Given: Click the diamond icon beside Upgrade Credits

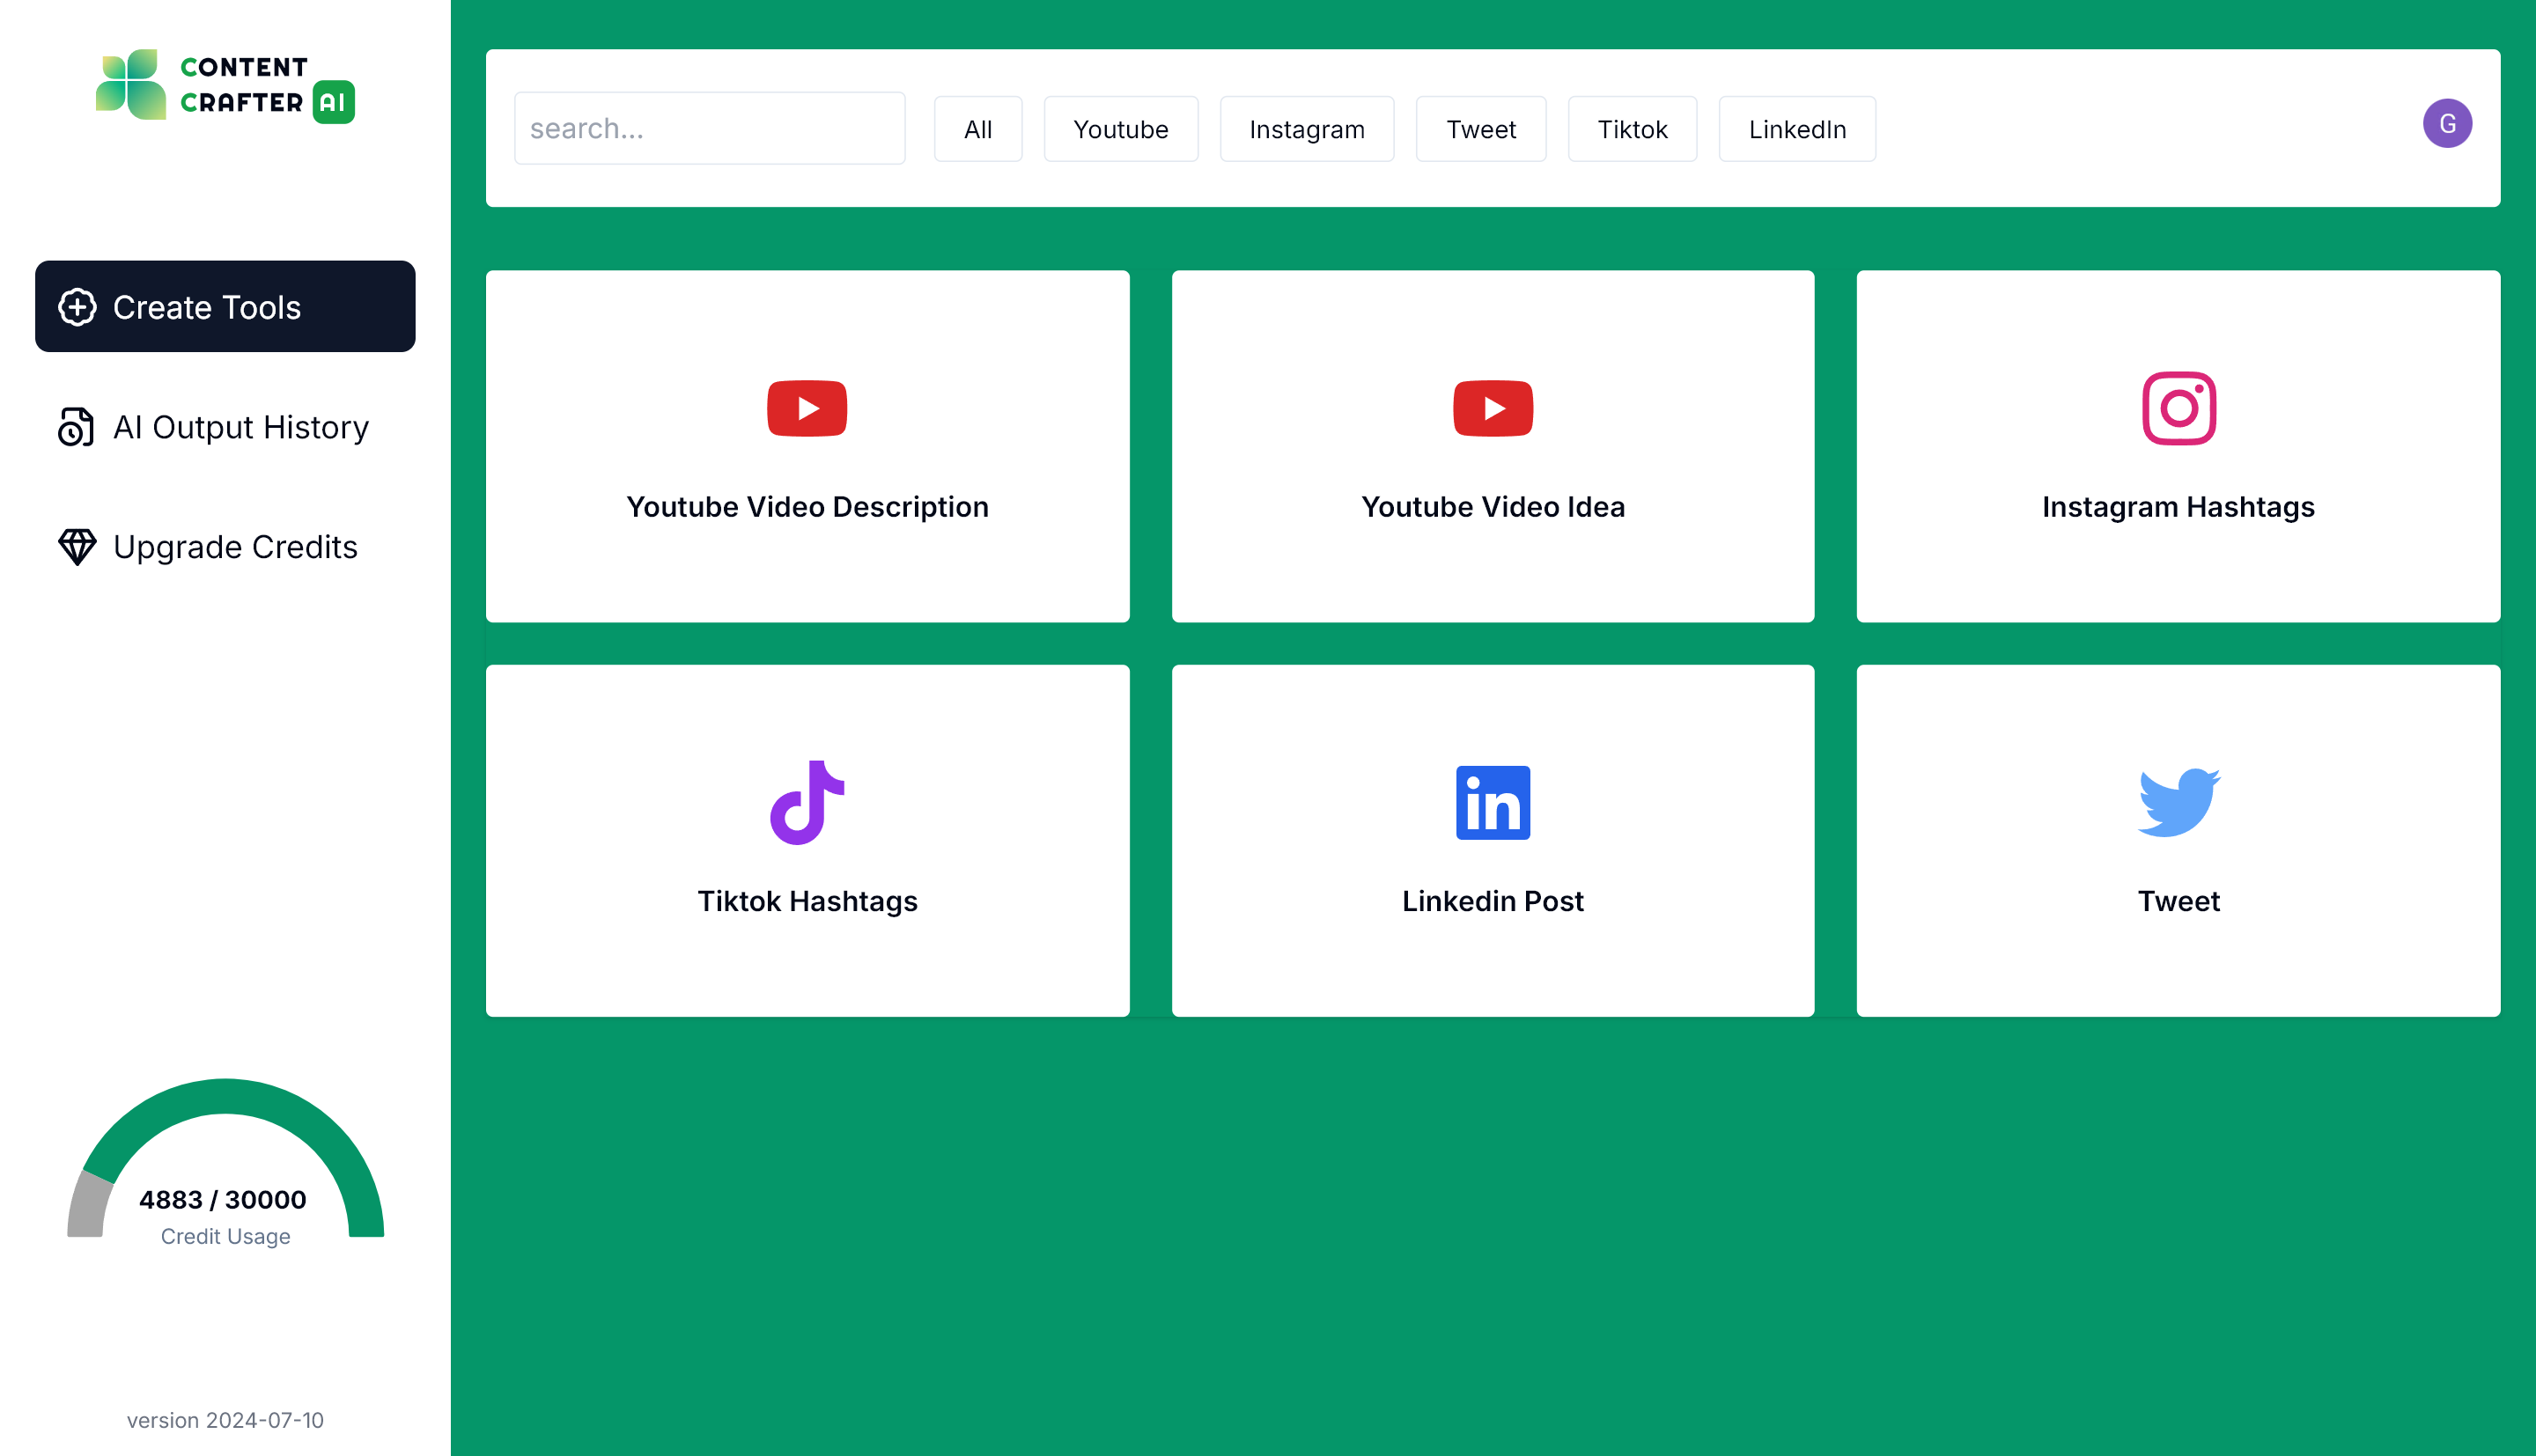Looking at the screenshot, I should pos(77,547).
